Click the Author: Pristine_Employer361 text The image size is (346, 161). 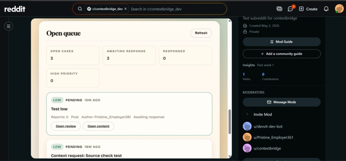click(106, 117)
